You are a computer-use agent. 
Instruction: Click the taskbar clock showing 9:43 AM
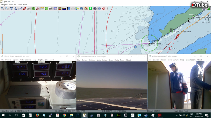coord(198,115)
